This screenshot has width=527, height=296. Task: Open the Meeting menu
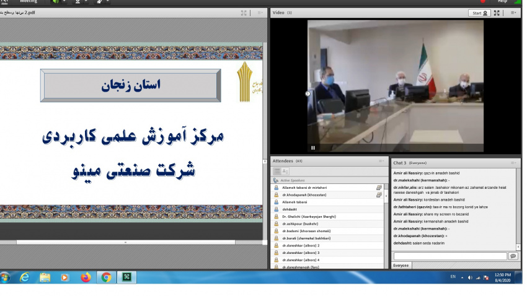pyautogui.click(x=29, y=2)
